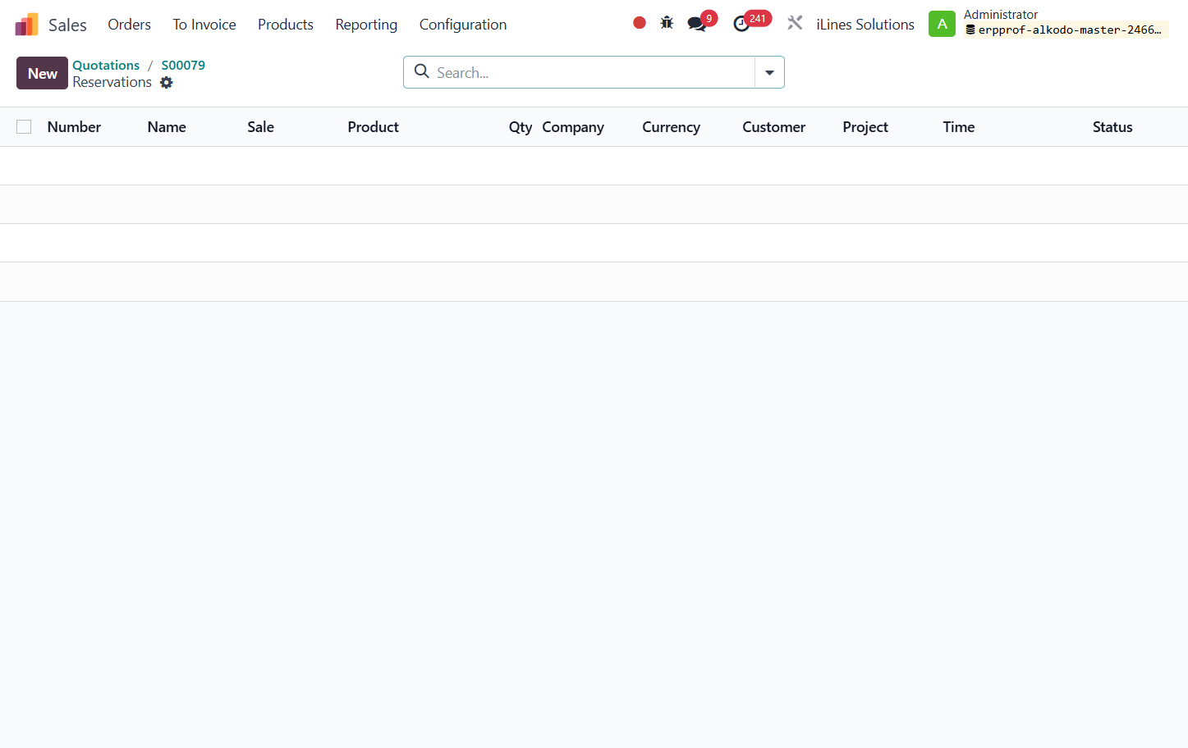The width and height of the screenshot is (1188, 748).
Task: Open the Orders menu
Action: tap(129, 25)
